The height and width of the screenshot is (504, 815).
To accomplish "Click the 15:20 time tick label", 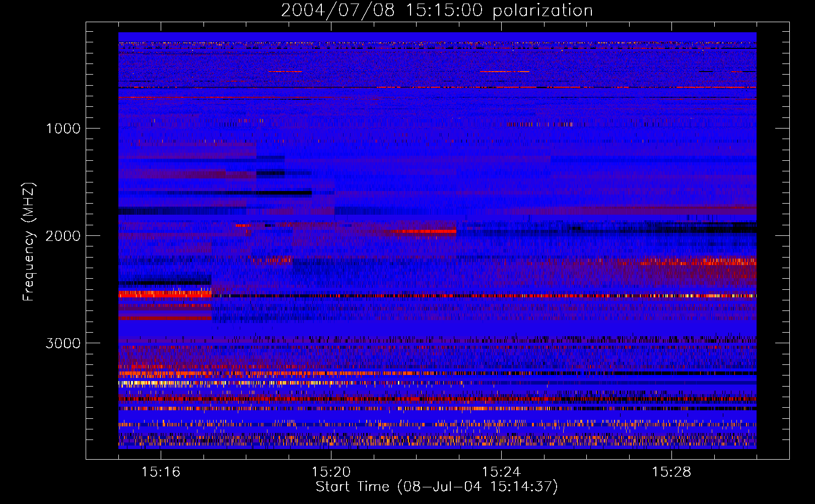I will [x=331, y=472].
